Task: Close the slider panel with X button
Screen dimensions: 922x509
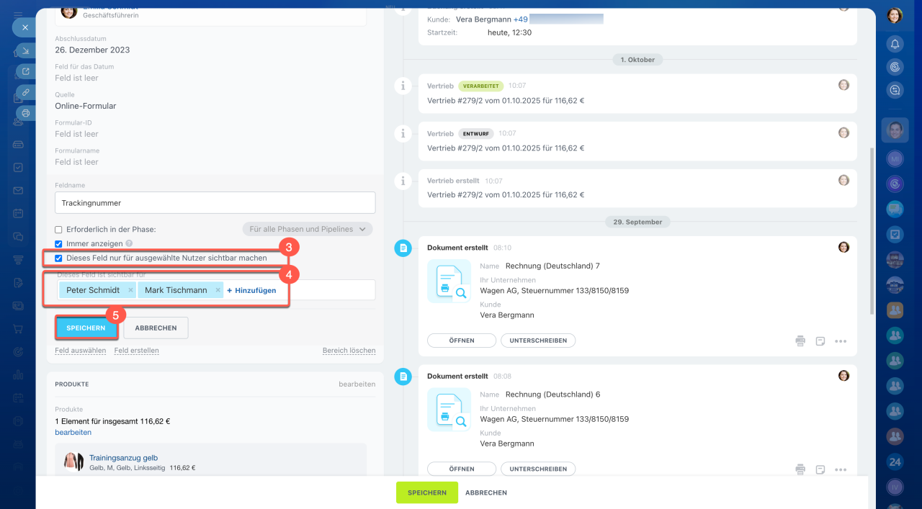Action: coord(24,27)
